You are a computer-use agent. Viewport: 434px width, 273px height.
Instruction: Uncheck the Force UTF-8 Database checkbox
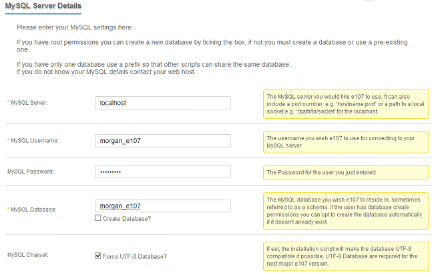coord(98,256)
